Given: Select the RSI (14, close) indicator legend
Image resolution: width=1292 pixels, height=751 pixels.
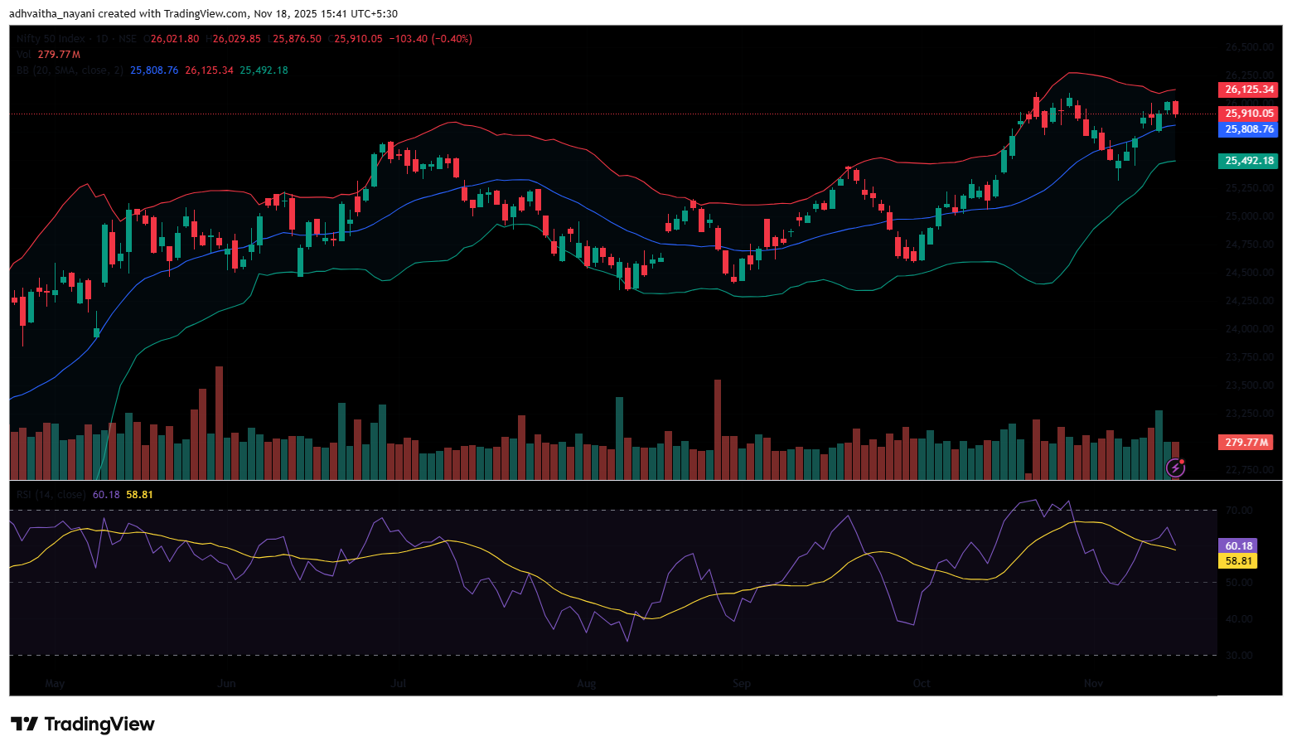Looking at the screenshot, I should point(51,495).
